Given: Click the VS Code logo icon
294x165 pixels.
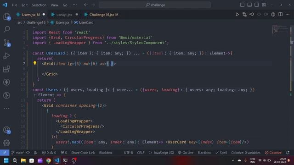Looking at the screenshot, I should pyautogui.click(x=5, y=5).
